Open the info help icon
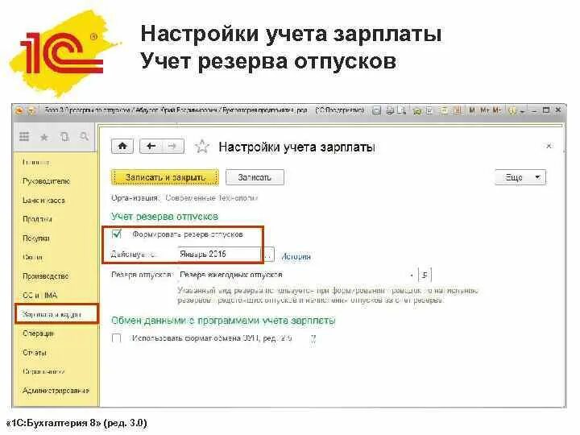The image size is (580, 435). [x=512, y=110]
